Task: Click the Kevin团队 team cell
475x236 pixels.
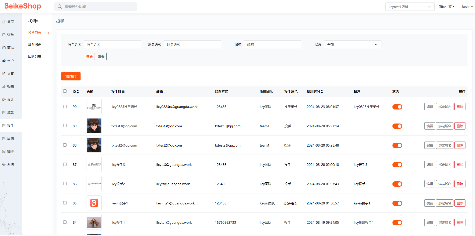Action: pyautogui.click(x=267, y=203)
